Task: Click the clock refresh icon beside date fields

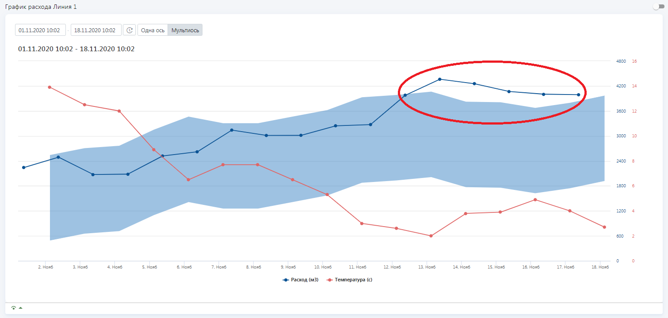Action: (x=129, y=30)
